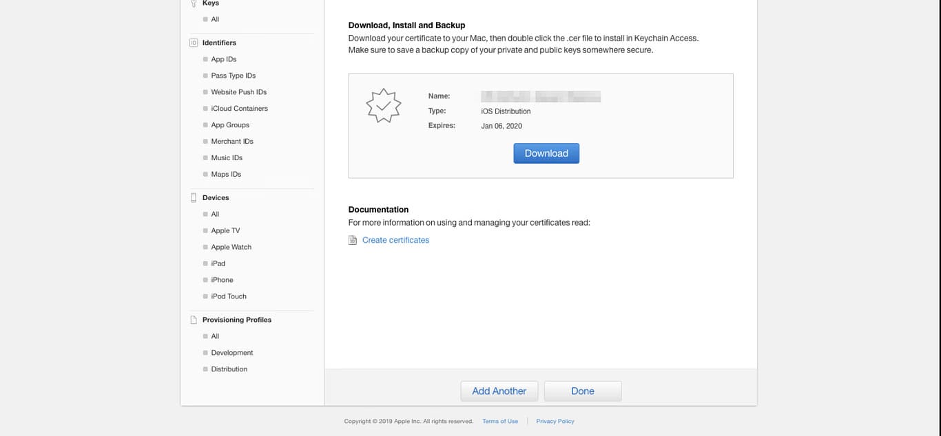Click the device icon beside the Devices header
The image size is (941, 436).
[x=193, y=197]
